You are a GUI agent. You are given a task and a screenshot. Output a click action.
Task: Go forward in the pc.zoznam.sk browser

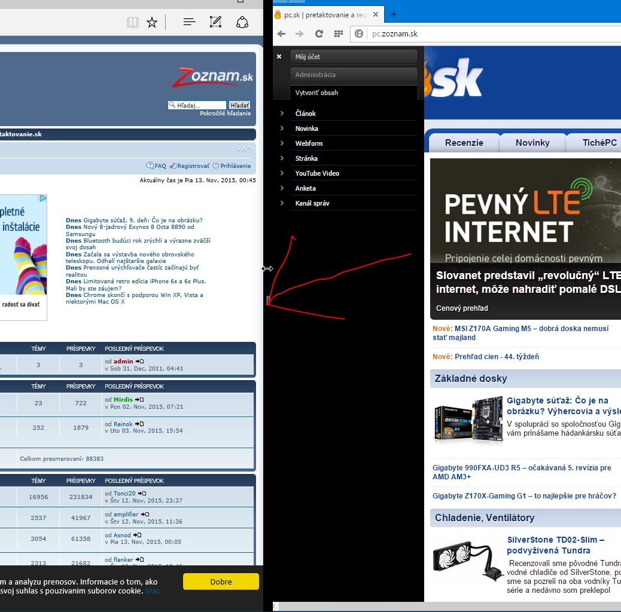[x=299, y=34]
